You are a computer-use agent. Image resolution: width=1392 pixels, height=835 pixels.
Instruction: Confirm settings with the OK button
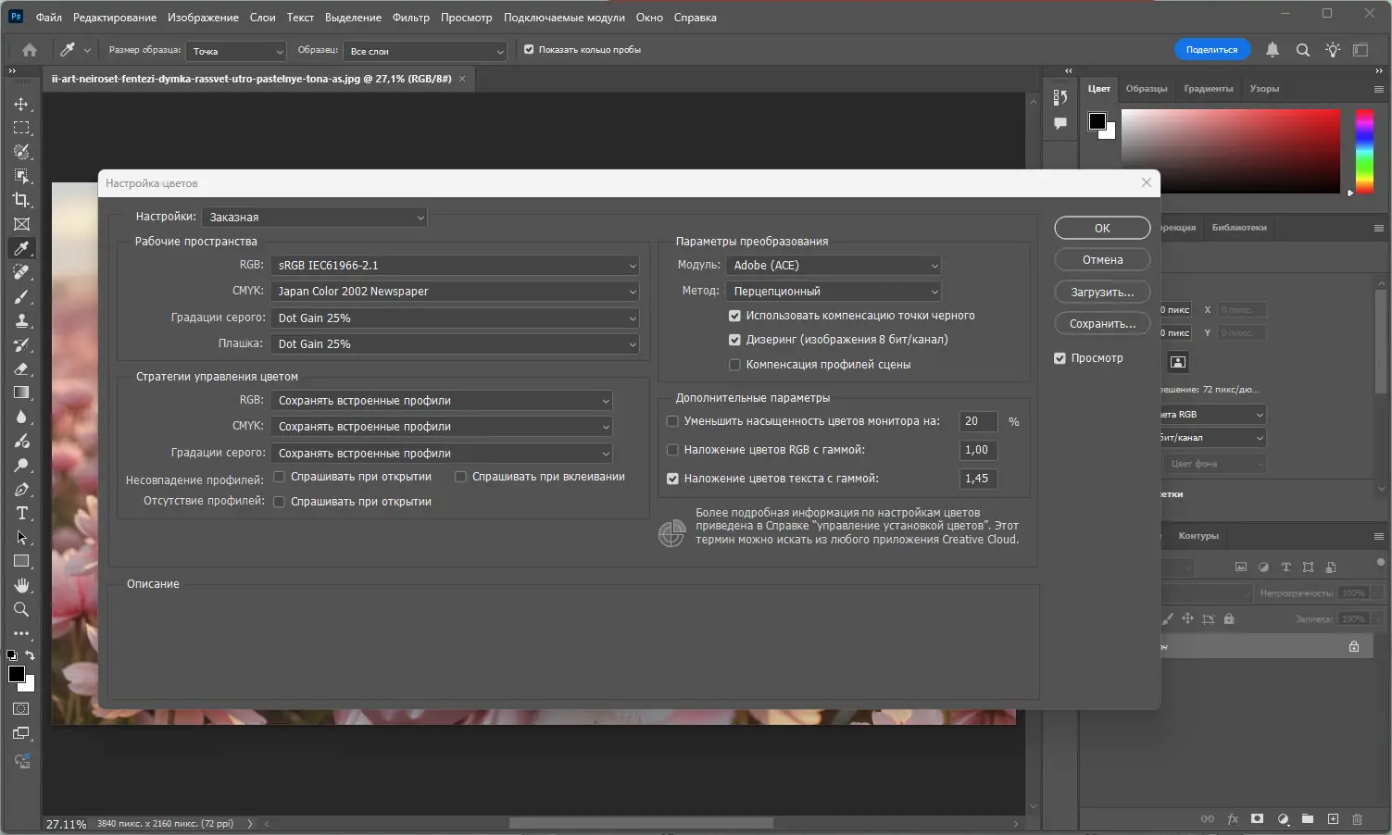click(x=1101, y=228)
